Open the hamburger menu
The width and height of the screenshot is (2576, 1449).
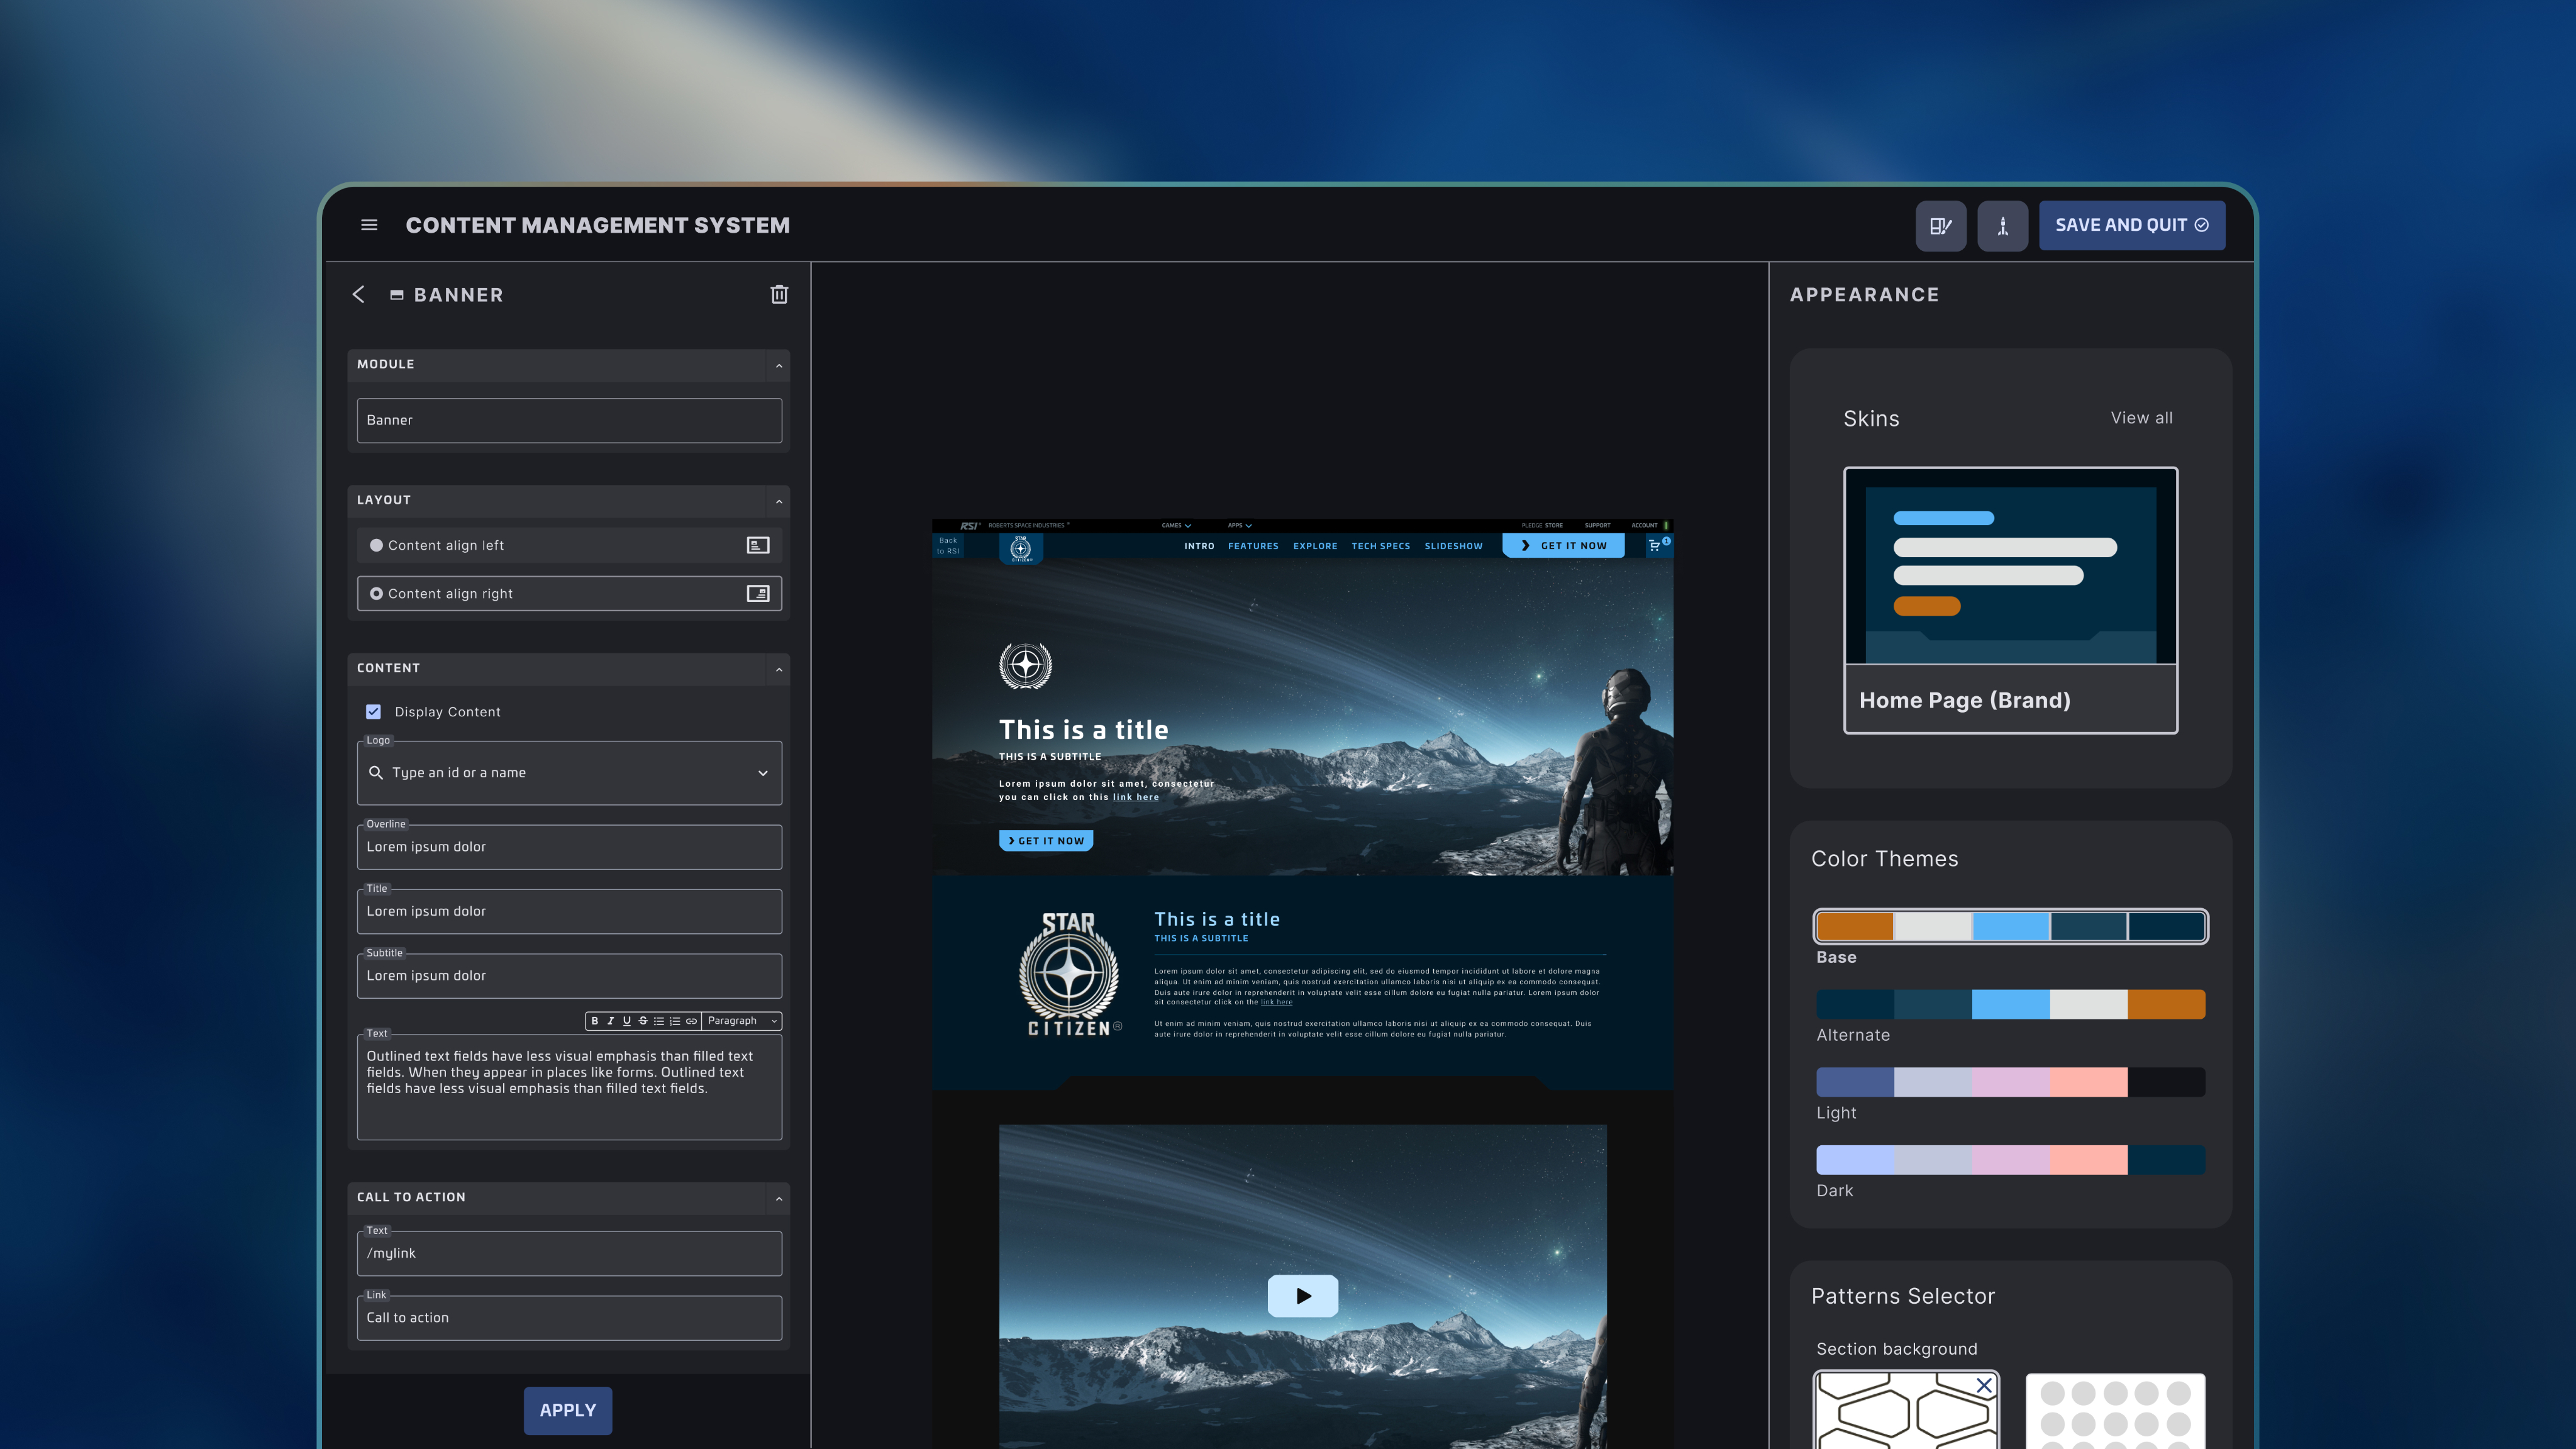[369, 225]
